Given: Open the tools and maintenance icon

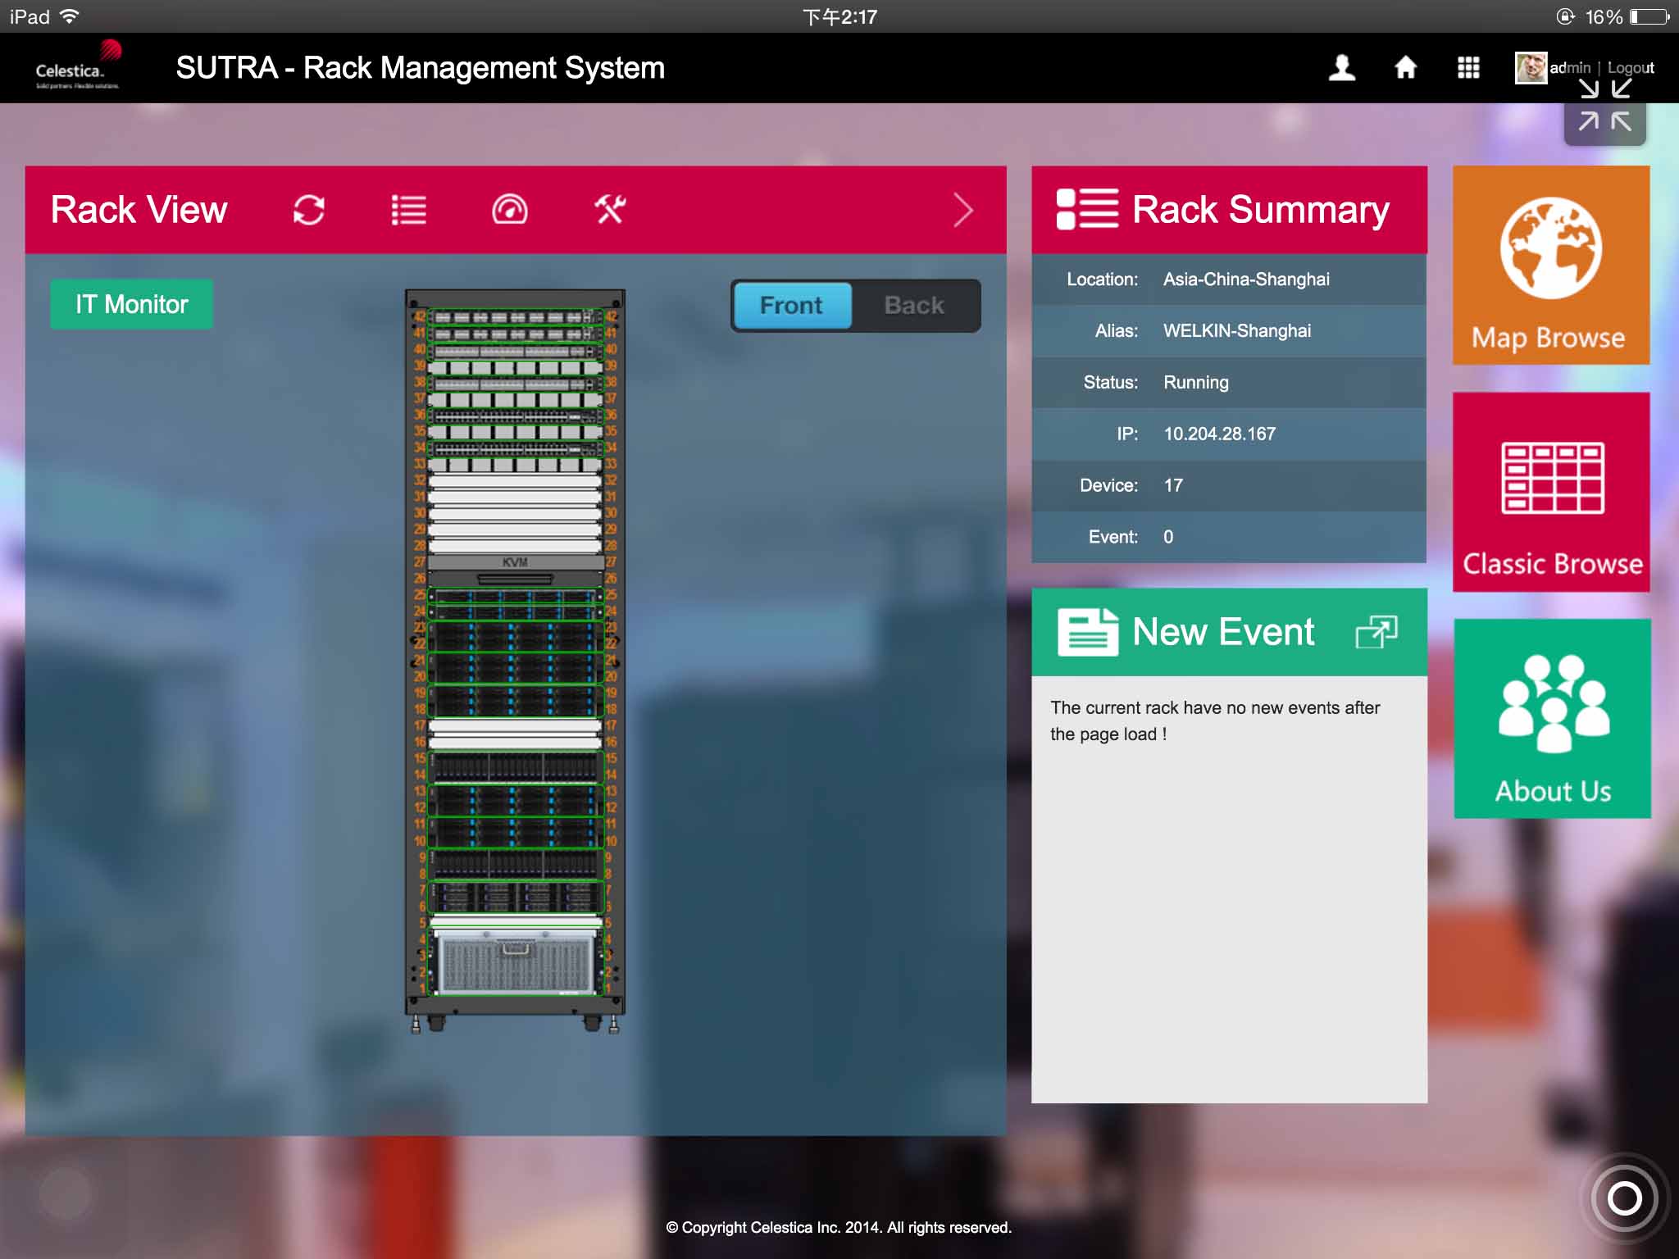Looking at the screenshot, I should coord(610,210).
